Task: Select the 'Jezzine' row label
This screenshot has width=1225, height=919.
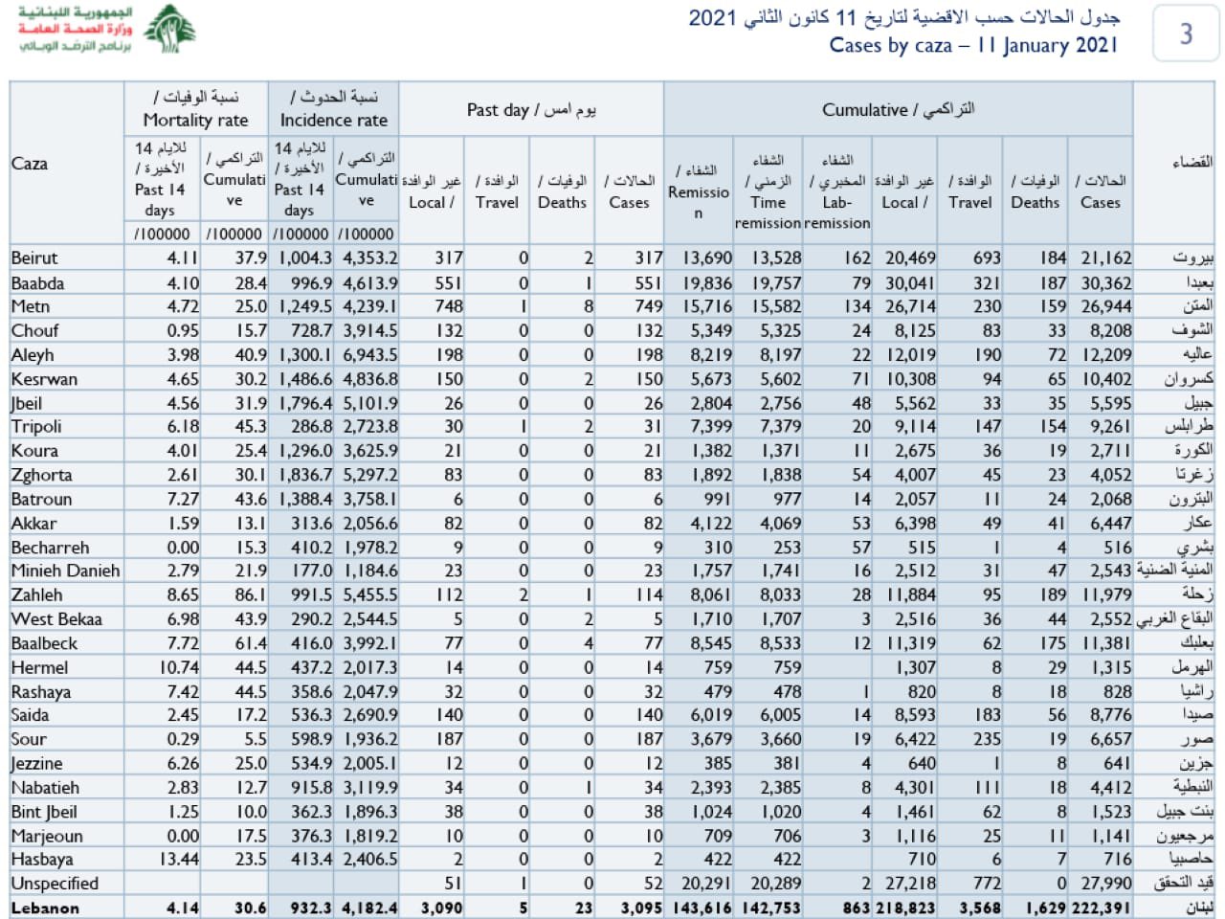Action: pyautogui.click(x=36, y=764)
